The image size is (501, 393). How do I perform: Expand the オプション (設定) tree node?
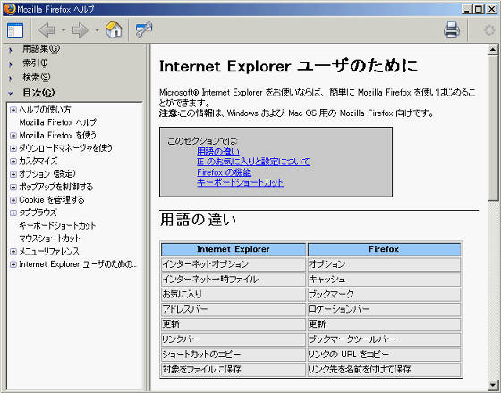coord(13,174)
